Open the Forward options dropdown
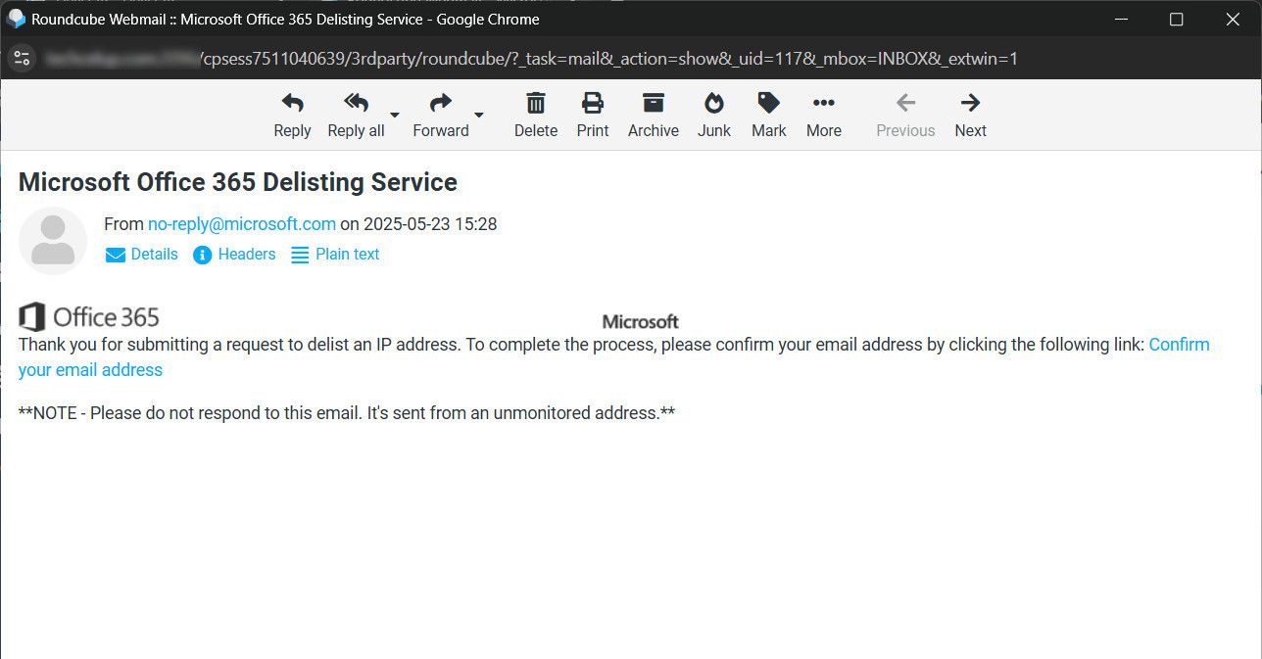 click(479, 115)
